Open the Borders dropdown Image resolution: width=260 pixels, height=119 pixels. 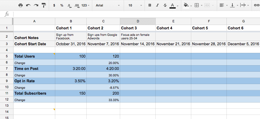199,5
